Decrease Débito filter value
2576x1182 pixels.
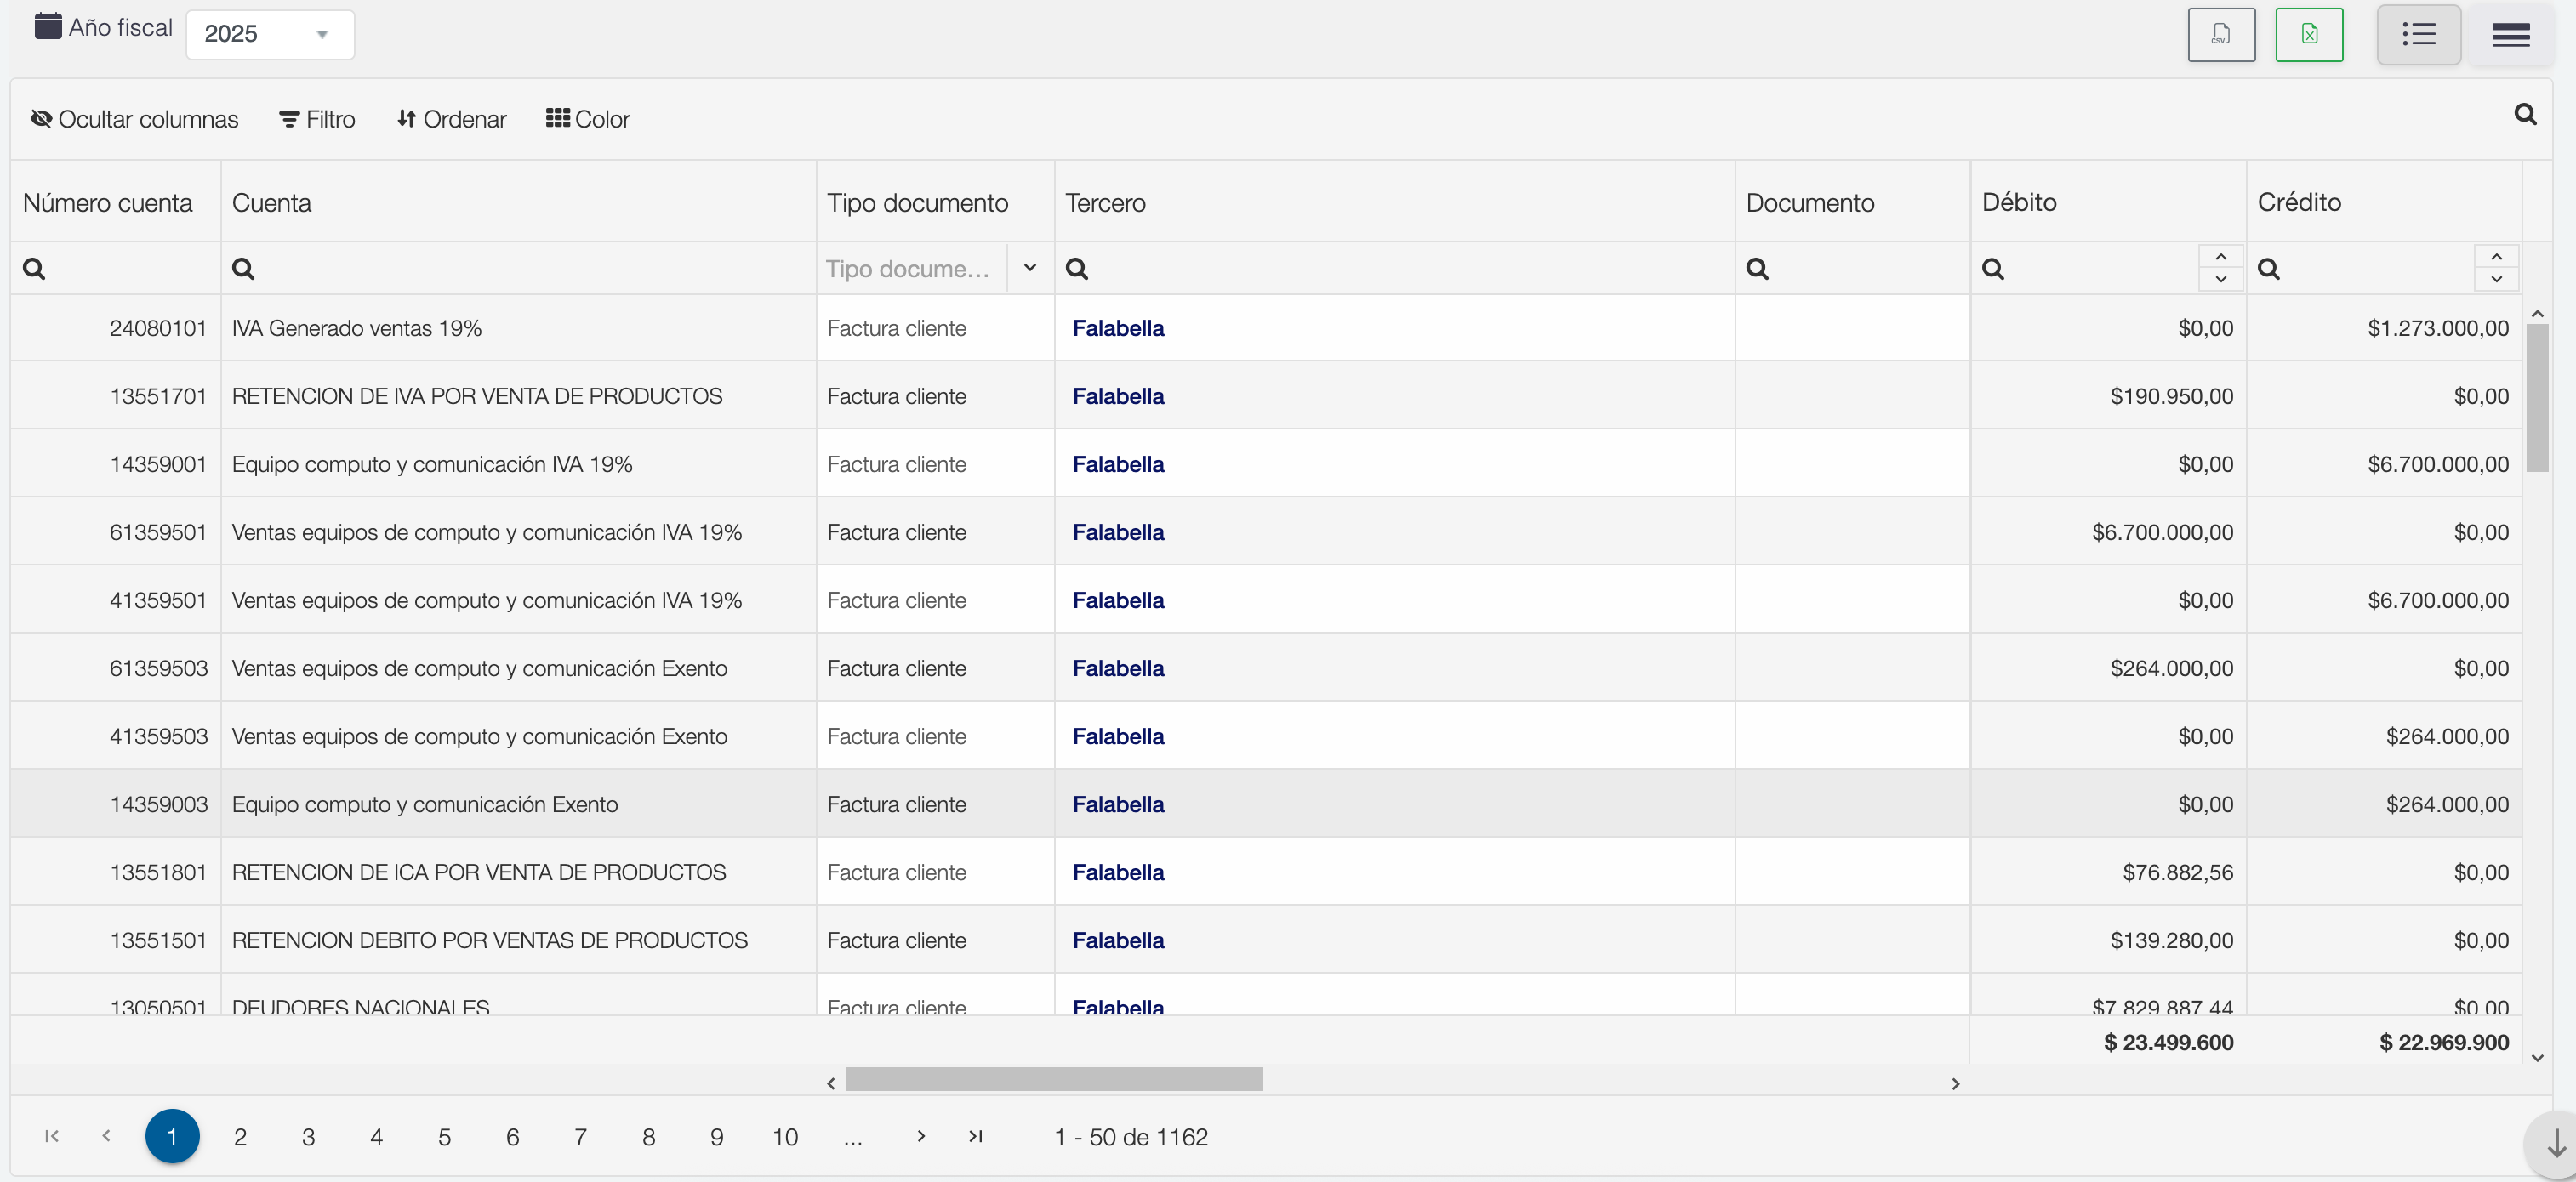[x=2220, y=280]
